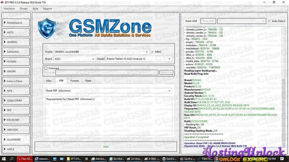
Task: Click the 'Read Build Prop Info' log line
Action: 196,74
